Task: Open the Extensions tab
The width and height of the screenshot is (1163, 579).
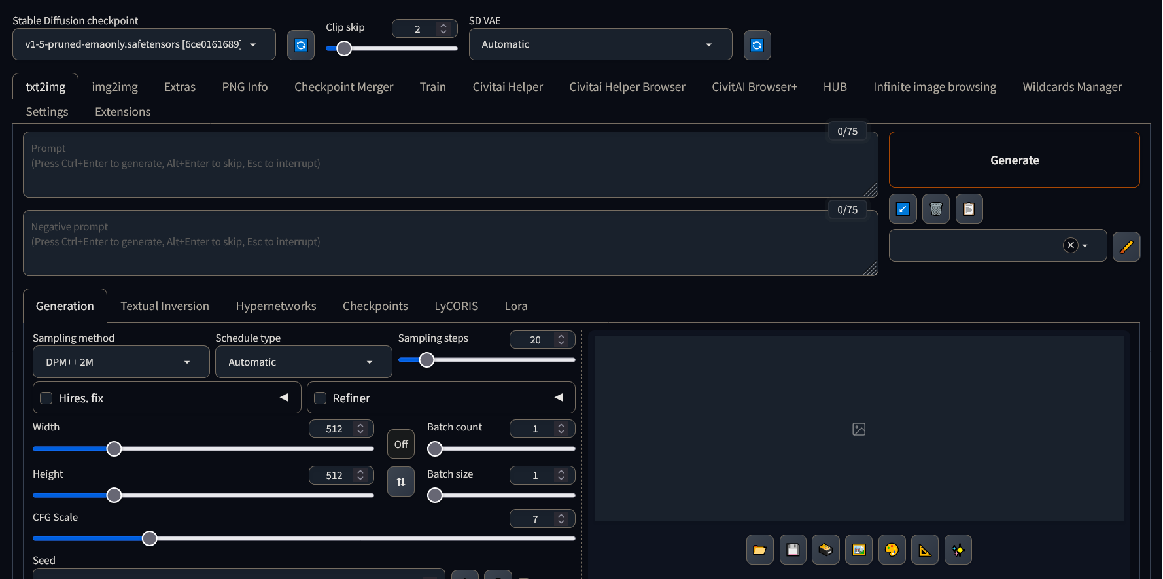Action: coord(123,112)
